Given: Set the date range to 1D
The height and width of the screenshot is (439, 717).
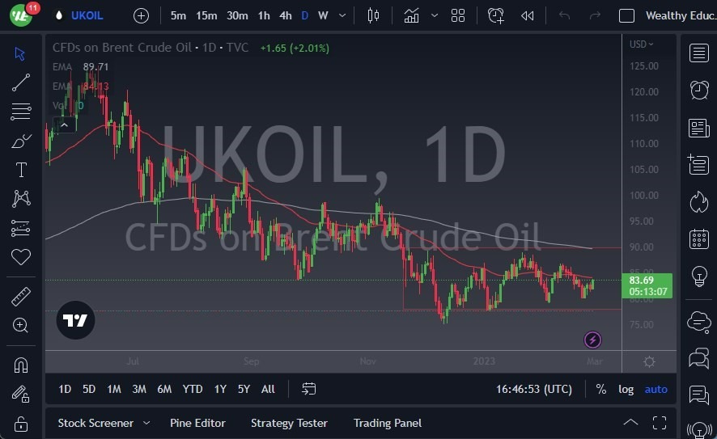Looking at the screenshot, I should tap(65, 389).
